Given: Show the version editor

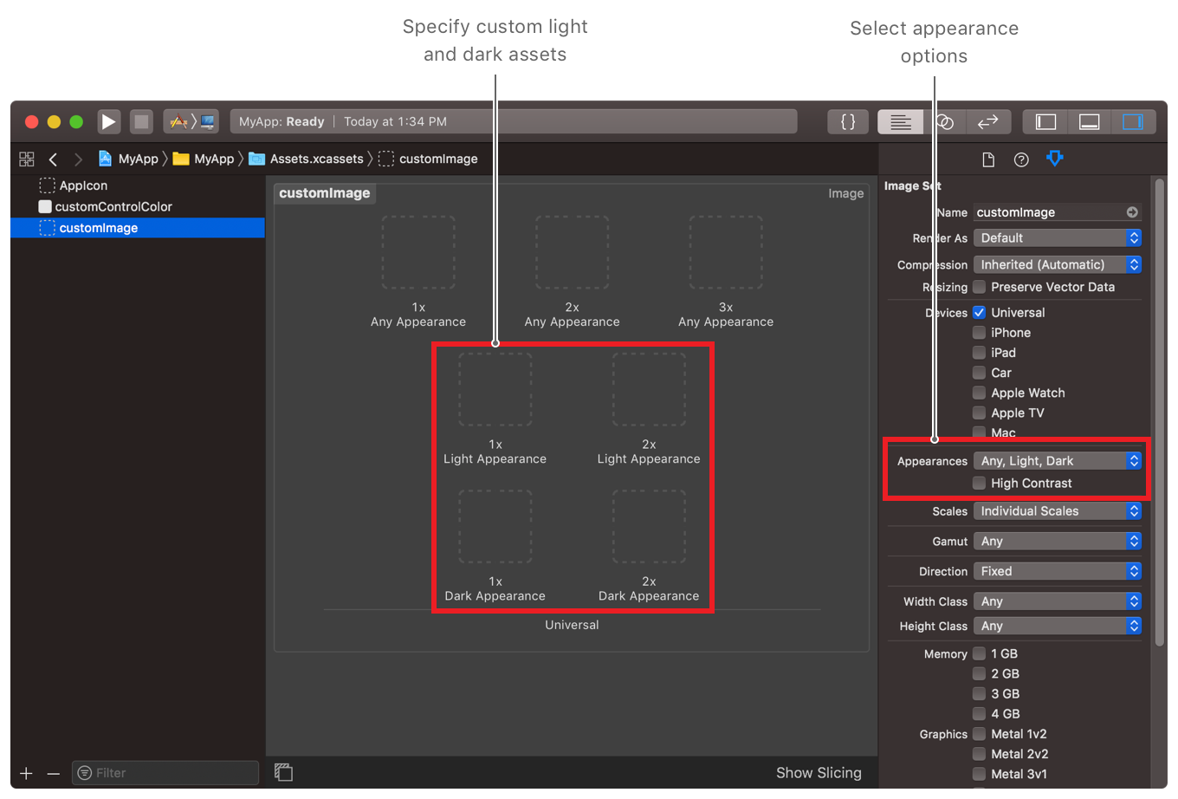Looking at the screenshot, I should (x=988, y=122).
